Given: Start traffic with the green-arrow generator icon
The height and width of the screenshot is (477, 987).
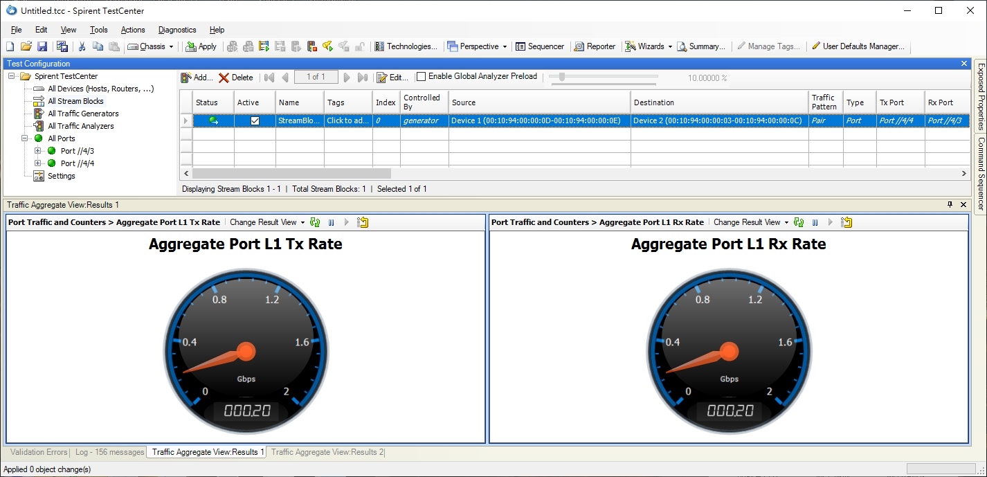Looking at the screenshot, I should [264, 46].
